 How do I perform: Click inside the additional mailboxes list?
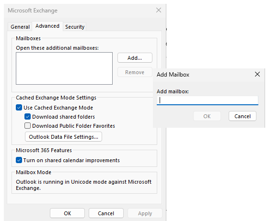point(64,68)
